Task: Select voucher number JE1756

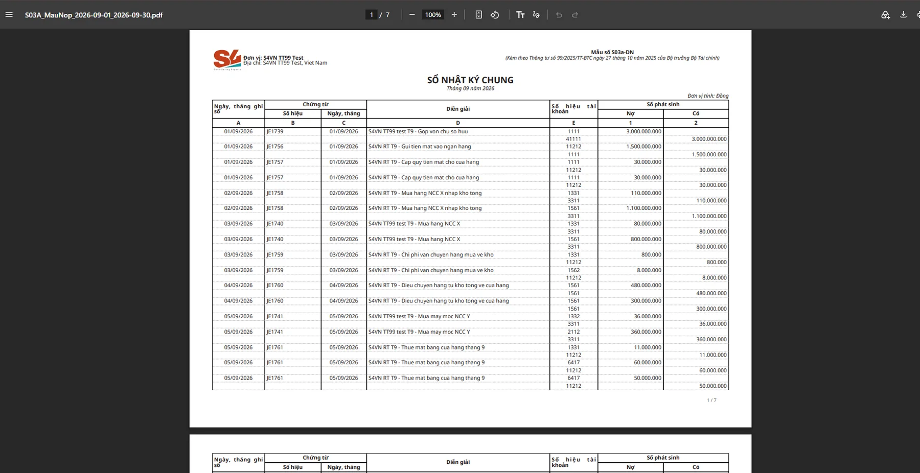Action: (x=275, y=147)
